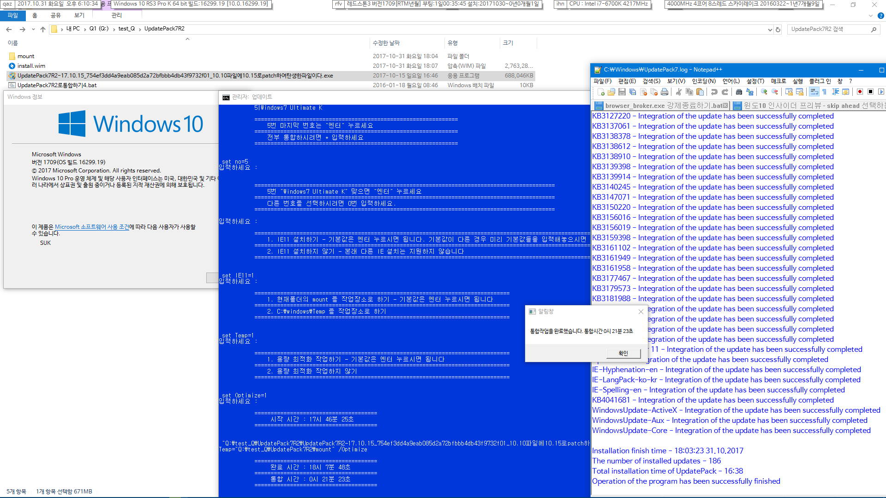Toggle synchronized horizontal scrolling icon
This screenshot has height=498, width=886.
pyautogui.click(x=800, y=92)
